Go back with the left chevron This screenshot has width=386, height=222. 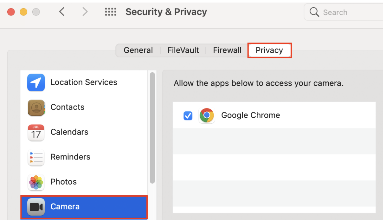62,12
